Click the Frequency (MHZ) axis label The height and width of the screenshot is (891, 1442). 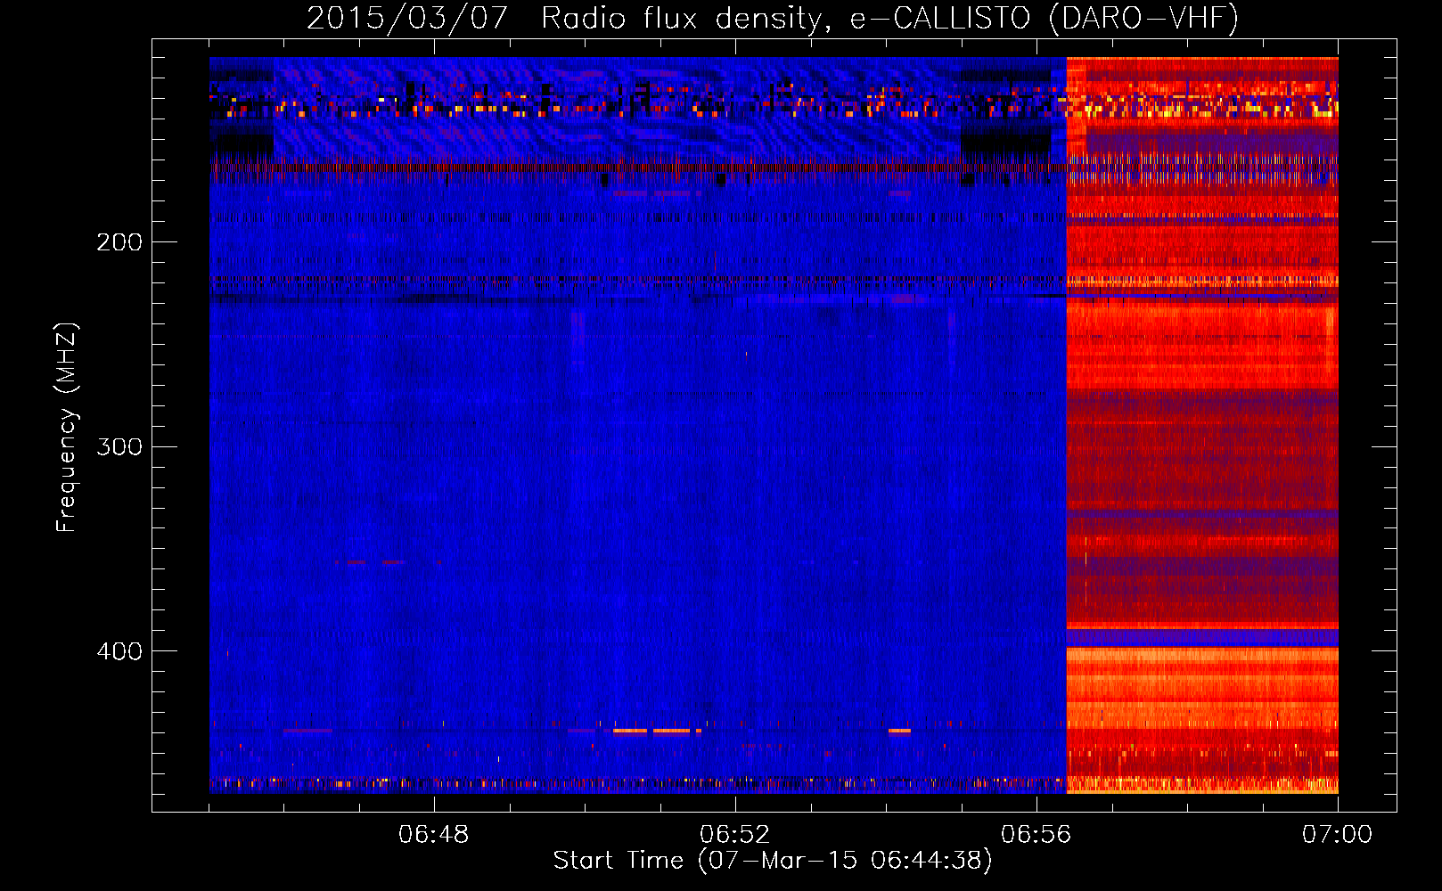coord(67,427)
